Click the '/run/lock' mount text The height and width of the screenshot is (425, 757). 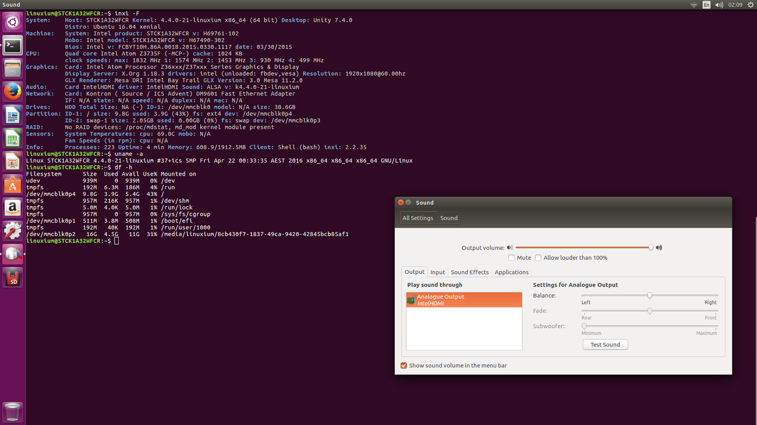pos(176,208)
